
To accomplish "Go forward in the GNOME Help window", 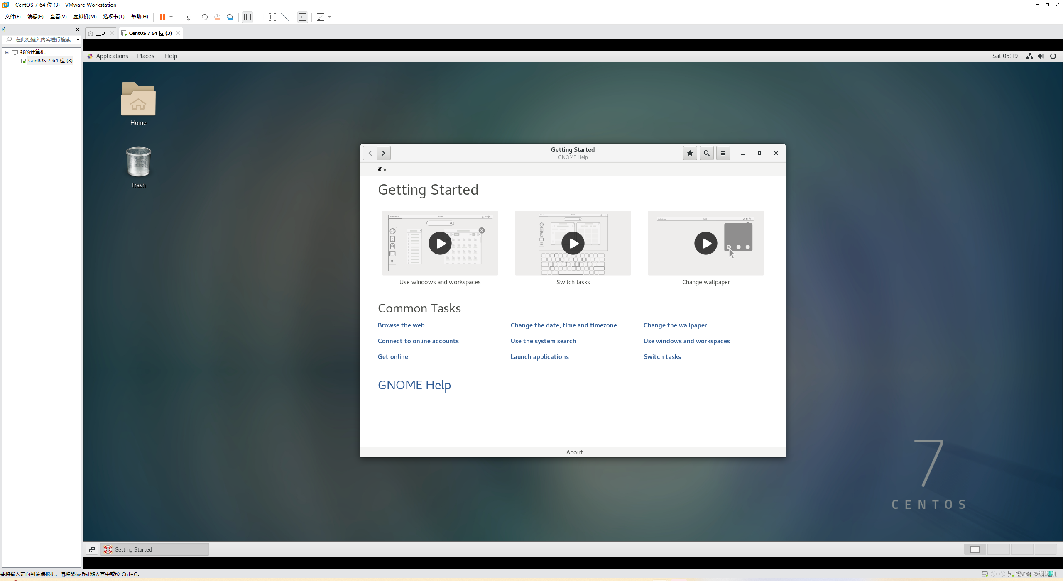I will pyautogui.click(x=384, y=153).
